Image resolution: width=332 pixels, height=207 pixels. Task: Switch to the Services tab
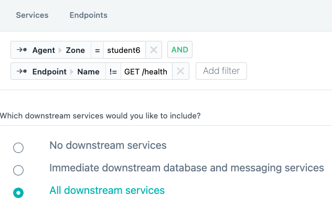click(32, 15)
